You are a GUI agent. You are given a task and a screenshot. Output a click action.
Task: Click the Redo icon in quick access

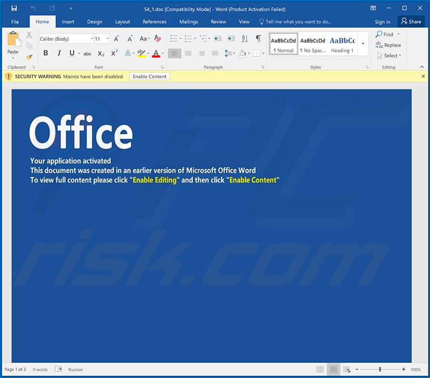(52, 9)
